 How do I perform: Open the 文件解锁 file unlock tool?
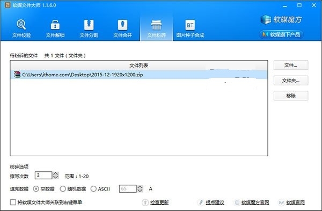coord(55,28)
